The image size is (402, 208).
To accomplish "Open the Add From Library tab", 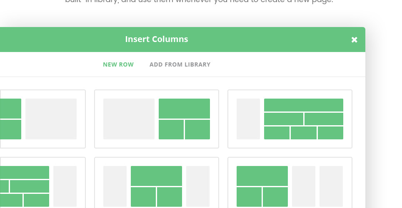I will point(180,64).
